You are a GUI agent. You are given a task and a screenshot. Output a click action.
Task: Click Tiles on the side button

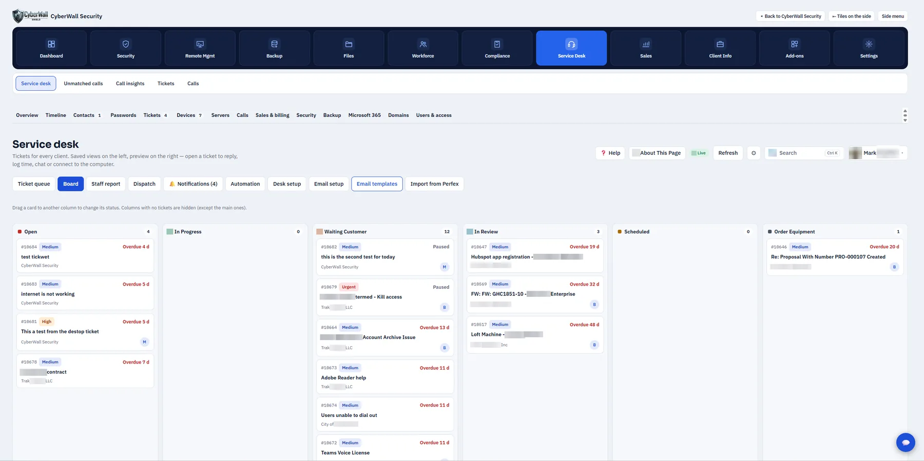click(852, 16)
